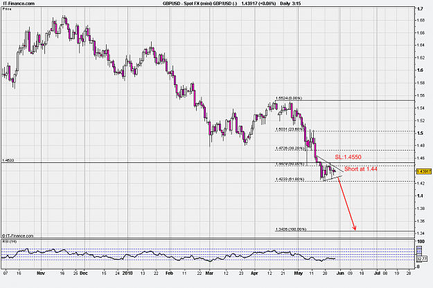Click the 'May' date axis label
433x288 pixels.
298,273
